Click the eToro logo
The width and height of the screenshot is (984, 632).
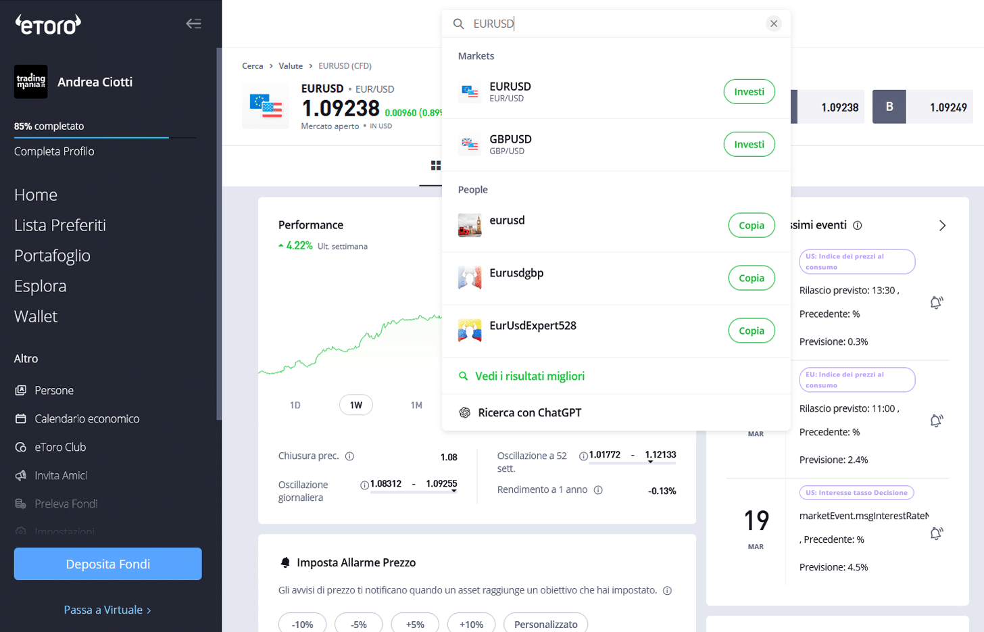coord(48,24)
